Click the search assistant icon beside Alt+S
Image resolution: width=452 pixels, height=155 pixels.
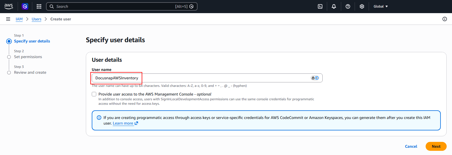(x=191, y=6)
